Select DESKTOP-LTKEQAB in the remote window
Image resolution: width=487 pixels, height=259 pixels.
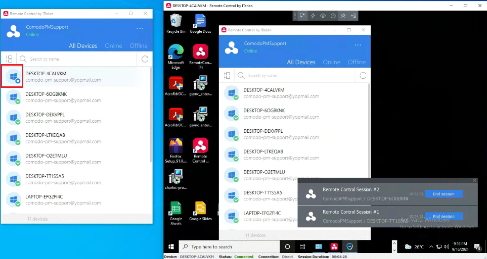294,154
